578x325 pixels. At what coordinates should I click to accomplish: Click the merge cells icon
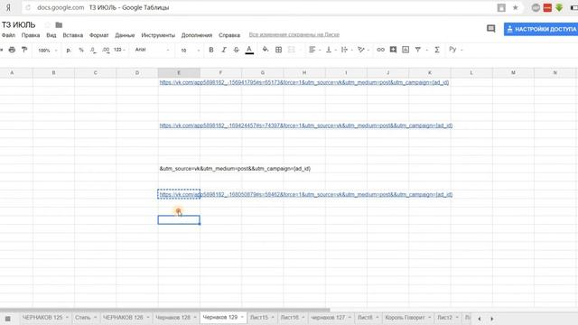point(291,50)
